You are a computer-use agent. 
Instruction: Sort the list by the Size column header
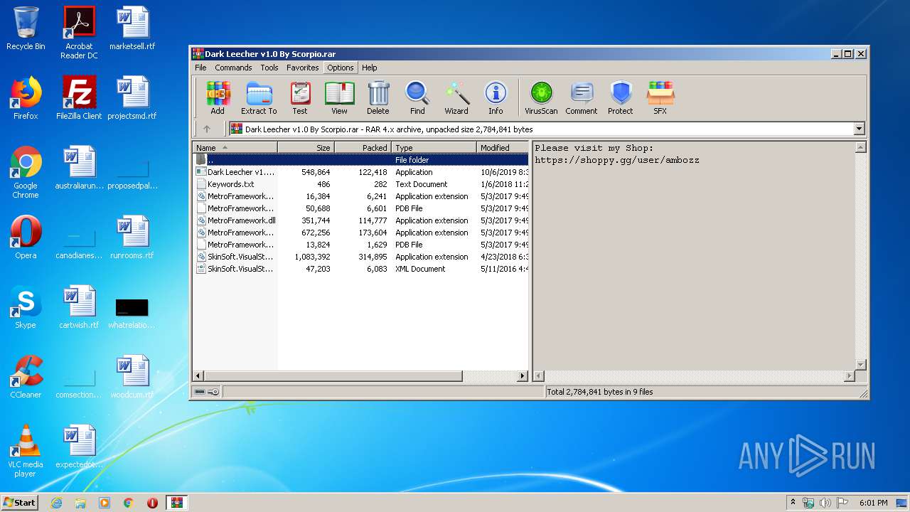[x=306, y=147]
